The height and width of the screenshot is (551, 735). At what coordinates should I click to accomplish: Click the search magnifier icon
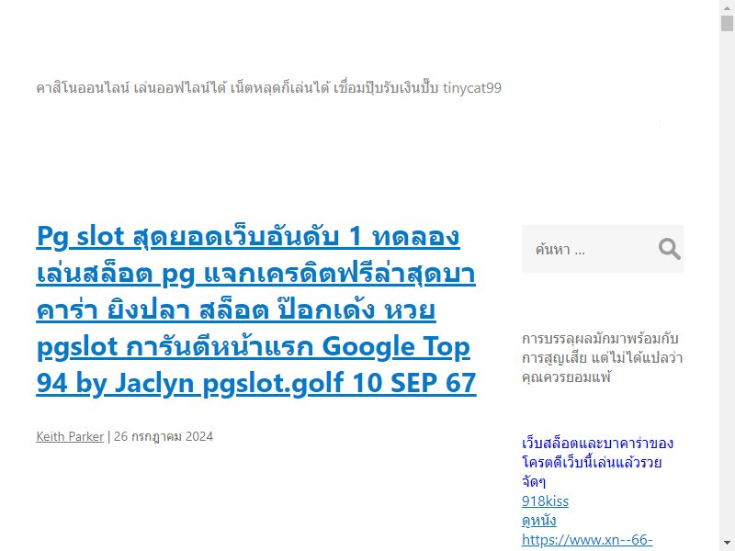[670, 249]
